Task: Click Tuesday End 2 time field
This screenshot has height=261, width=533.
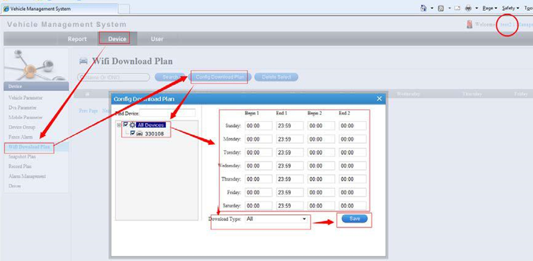Action: (352, 153)
